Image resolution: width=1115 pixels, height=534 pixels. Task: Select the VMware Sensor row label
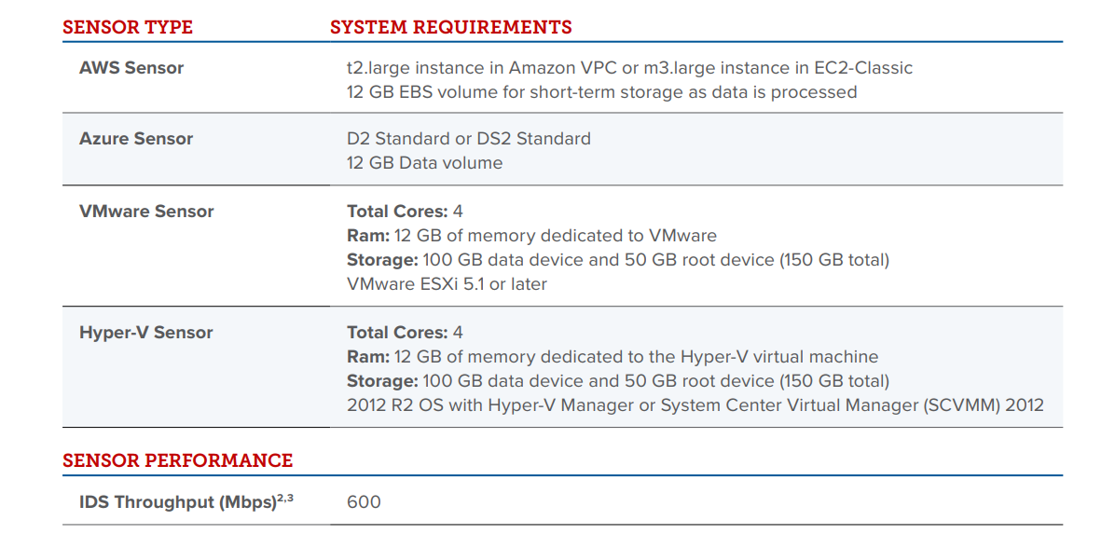coord(146,212)
